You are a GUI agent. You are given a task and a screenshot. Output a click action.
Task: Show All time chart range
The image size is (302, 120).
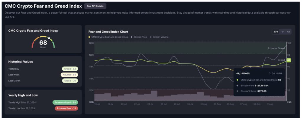coord(288,32)
